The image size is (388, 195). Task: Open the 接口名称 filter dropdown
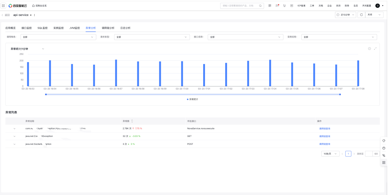pyautogui.click(x=246, y=37)
